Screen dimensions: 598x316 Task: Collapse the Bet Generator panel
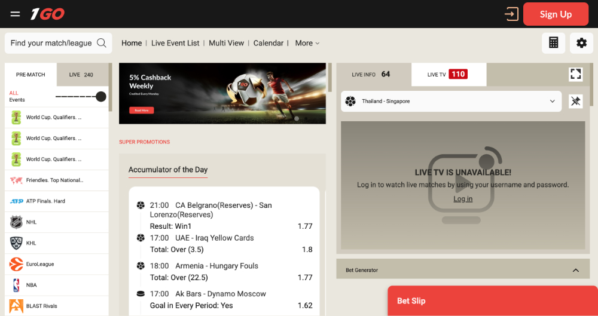(575, 270)
